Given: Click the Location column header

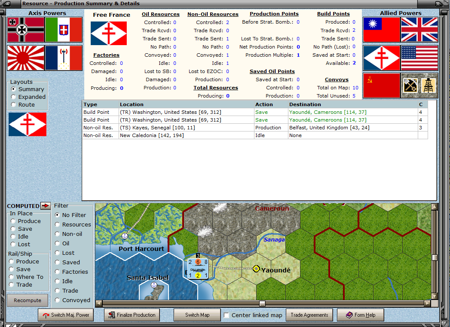Looking at the screenshot, I should 187,104.
